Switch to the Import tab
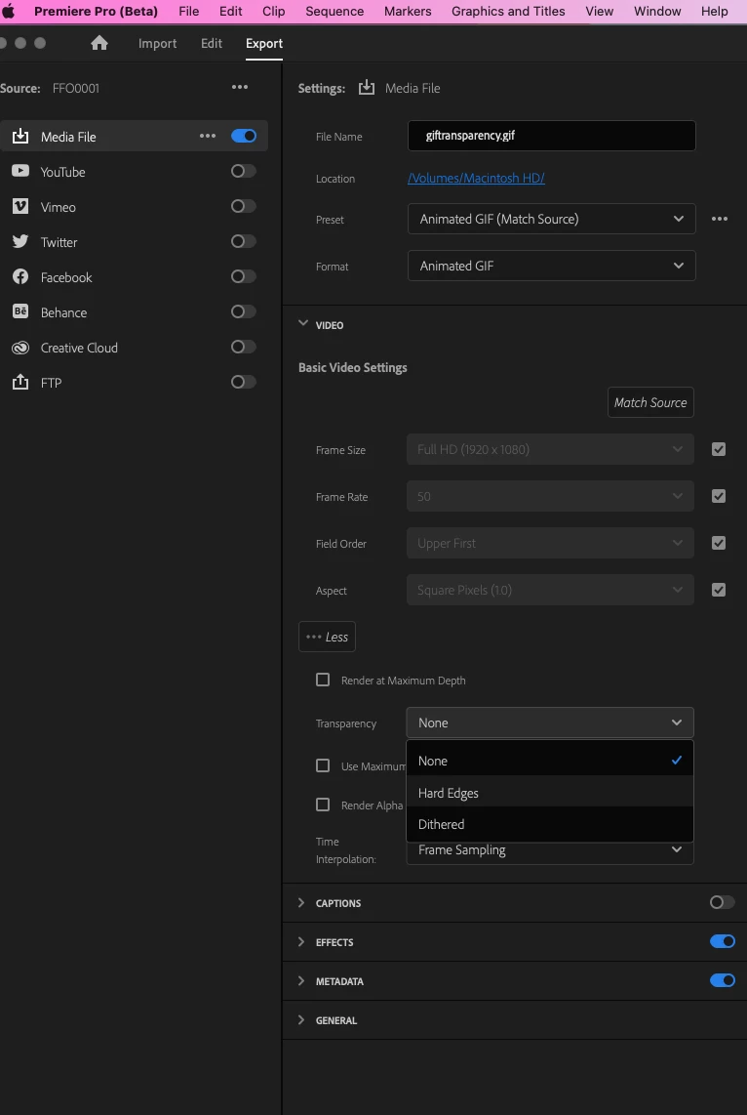 158,43
